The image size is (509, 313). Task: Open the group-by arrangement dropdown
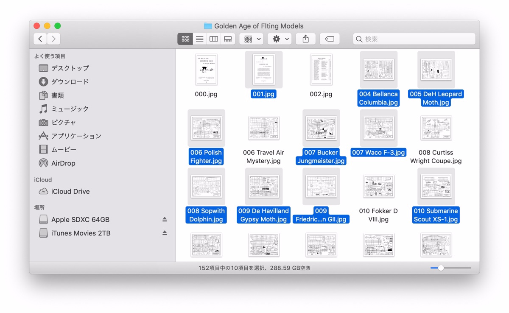[x=252, y=39]
